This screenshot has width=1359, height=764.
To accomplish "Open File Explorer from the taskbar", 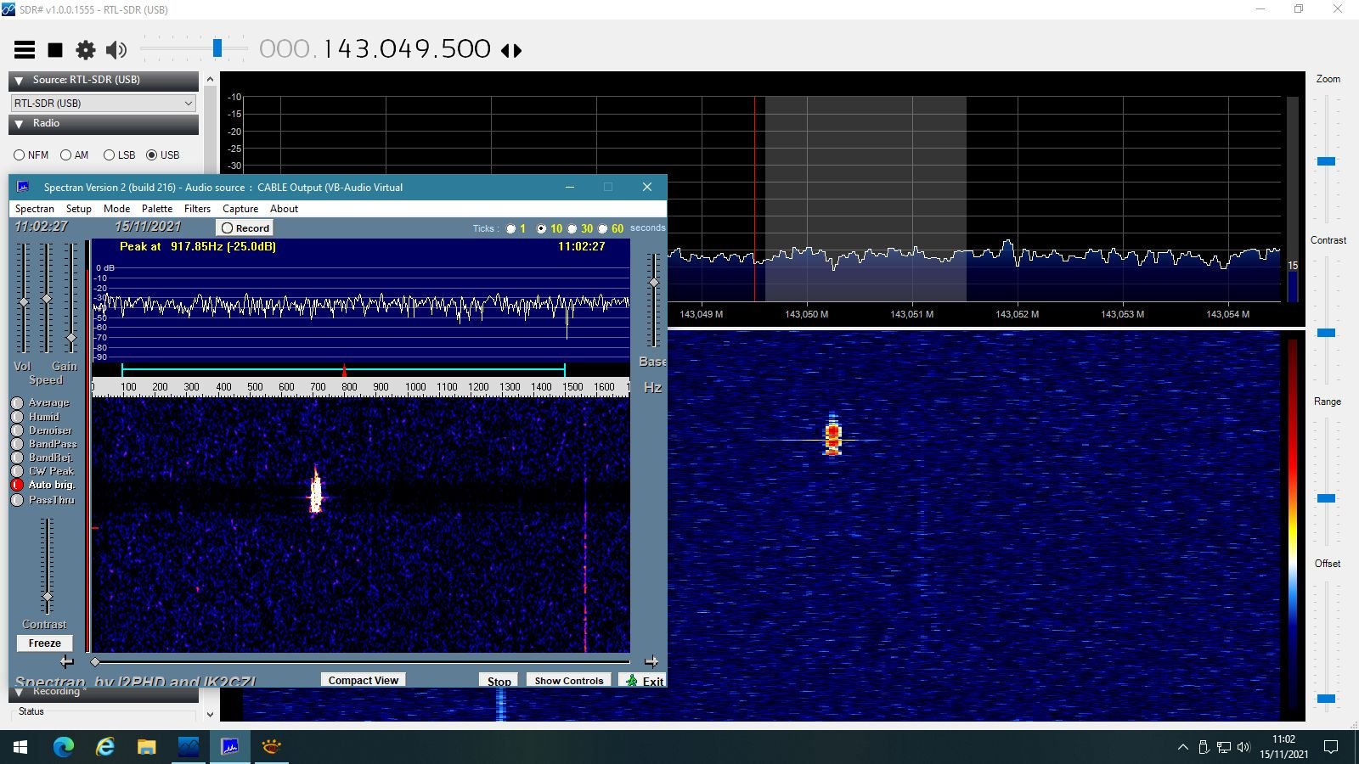I will point(147,747).
